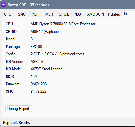Click the Debug Report button
Screen dimensions: 135x127
coord(19,109)
